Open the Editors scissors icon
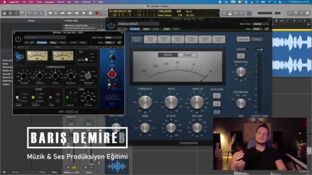Screen dimensions: 312x175 [41, 13]
